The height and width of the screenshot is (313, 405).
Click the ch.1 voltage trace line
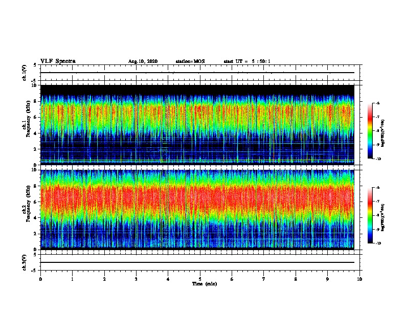click(197, 73)
